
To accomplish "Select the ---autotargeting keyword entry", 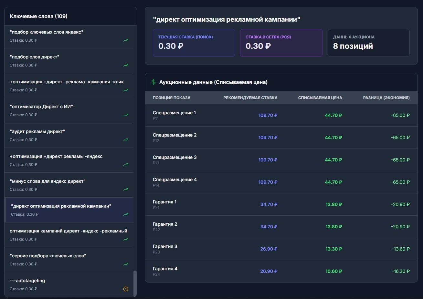I will (69, 284).
